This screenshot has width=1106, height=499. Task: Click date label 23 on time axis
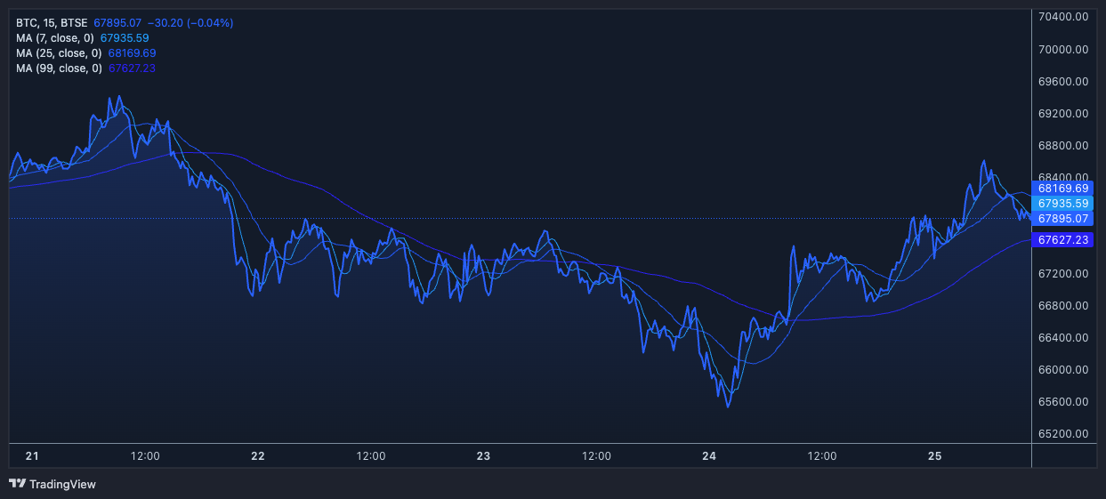tap(483, 456)
